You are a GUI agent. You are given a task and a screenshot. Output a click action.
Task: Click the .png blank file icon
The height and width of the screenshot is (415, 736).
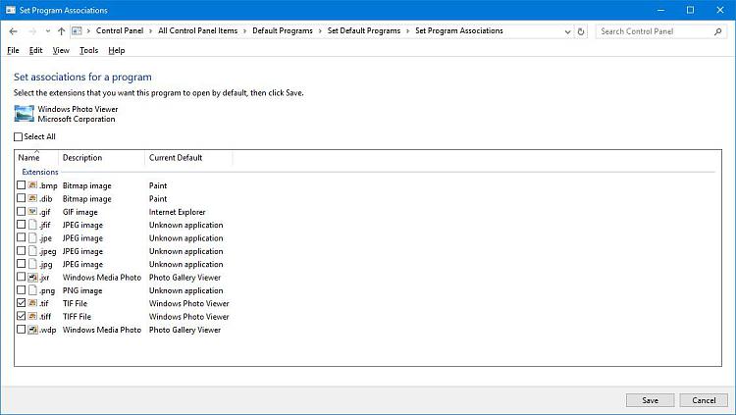(32, 290)
